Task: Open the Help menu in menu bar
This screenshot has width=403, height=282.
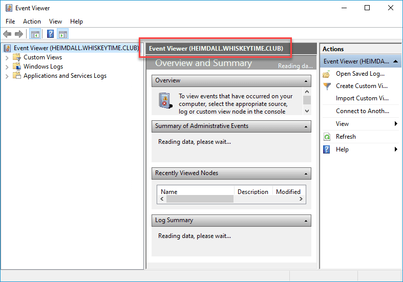Action: pyautogui.click(x=76, y=21)
